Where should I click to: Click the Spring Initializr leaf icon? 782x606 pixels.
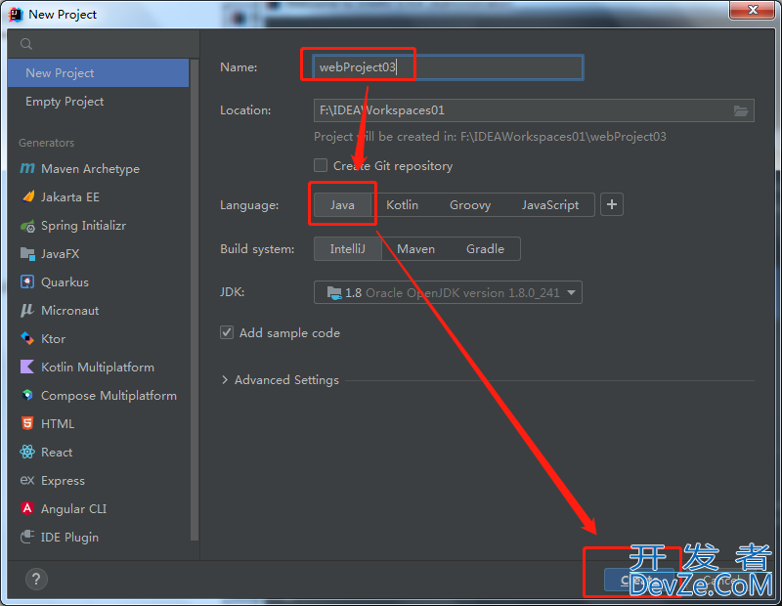[27, 226]
